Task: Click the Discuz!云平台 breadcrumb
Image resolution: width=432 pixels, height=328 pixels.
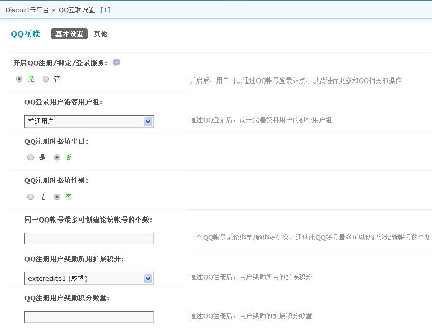Action: tap(27, 10)
